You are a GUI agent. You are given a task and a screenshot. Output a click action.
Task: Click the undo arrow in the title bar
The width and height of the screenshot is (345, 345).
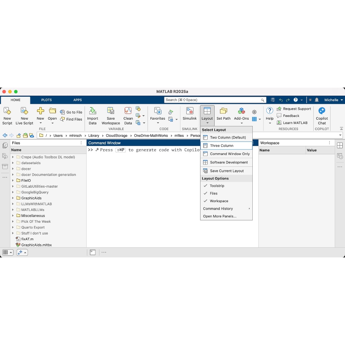pos(281,100)
